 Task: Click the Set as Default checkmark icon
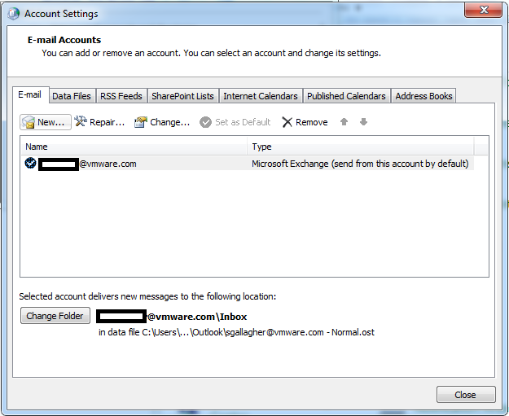[x=206, y=122]
